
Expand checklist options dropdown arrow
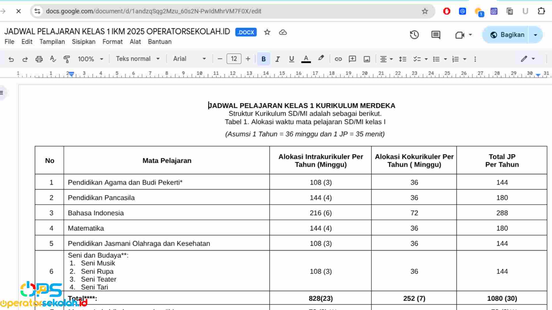point(426,59)
